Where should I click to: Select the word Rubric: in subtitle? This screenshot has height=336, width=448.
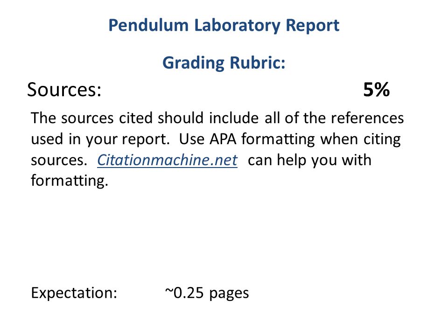tap(258, 62)
